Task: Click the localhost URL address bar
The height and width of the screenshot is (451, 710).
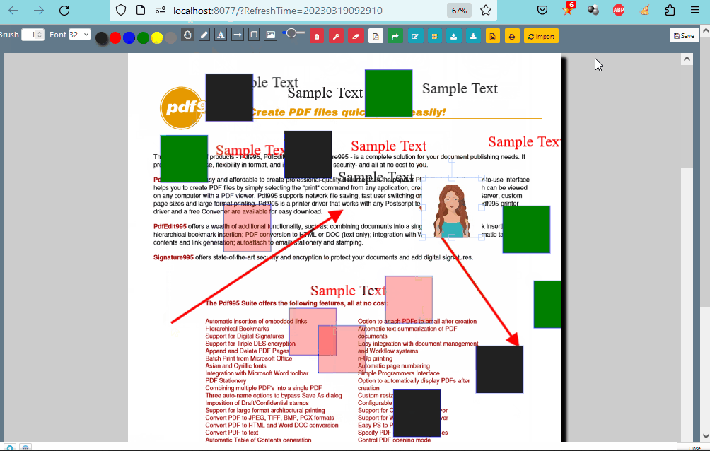Action: point(278,11)
